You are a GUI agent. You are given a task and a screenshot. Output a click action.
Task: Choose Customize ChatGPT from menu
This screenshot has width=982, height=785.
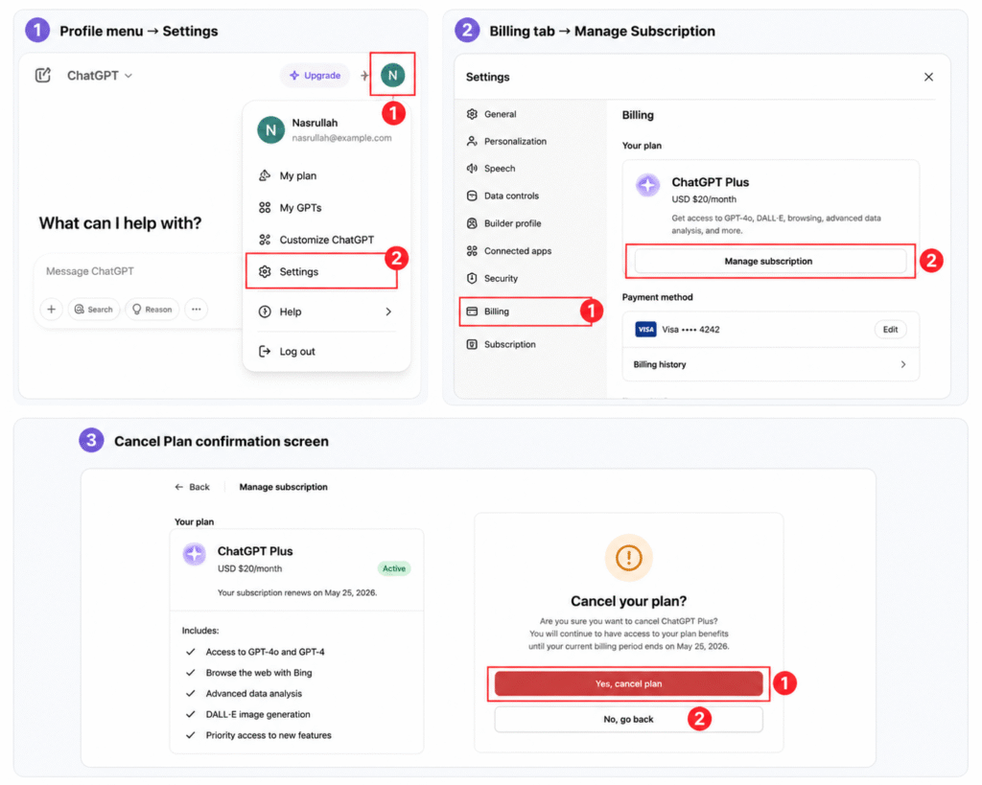pyautogui.click(x=326, y=240)
